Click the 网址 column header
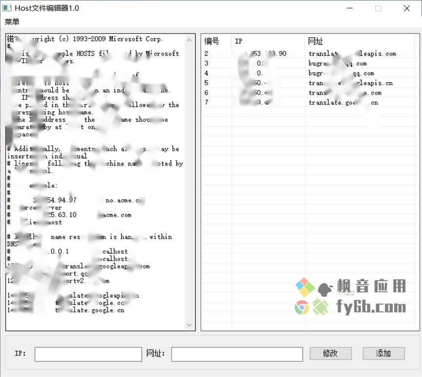The height and width of the screenshot is (377, 422). (360, 41)
